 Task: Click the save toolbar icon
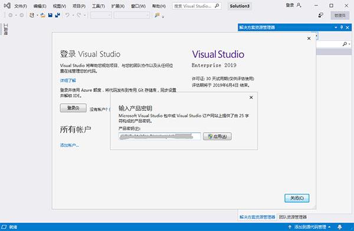click(x=50, y=15)
